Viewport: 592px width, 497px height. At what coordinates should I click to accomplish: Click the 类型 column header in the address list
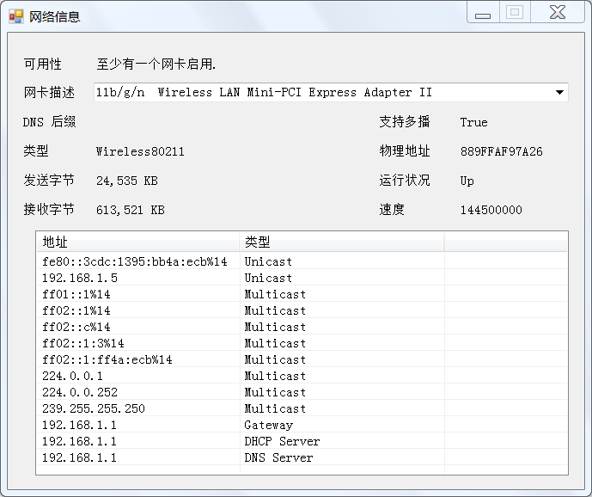[342, 242]
